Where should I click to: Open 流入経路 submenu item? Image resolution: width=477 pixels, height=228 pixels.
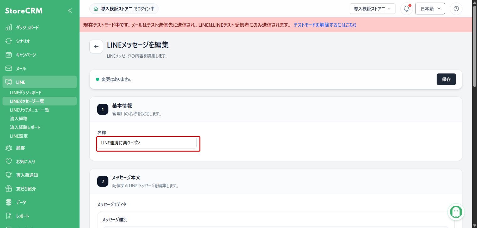pos(19,119)
